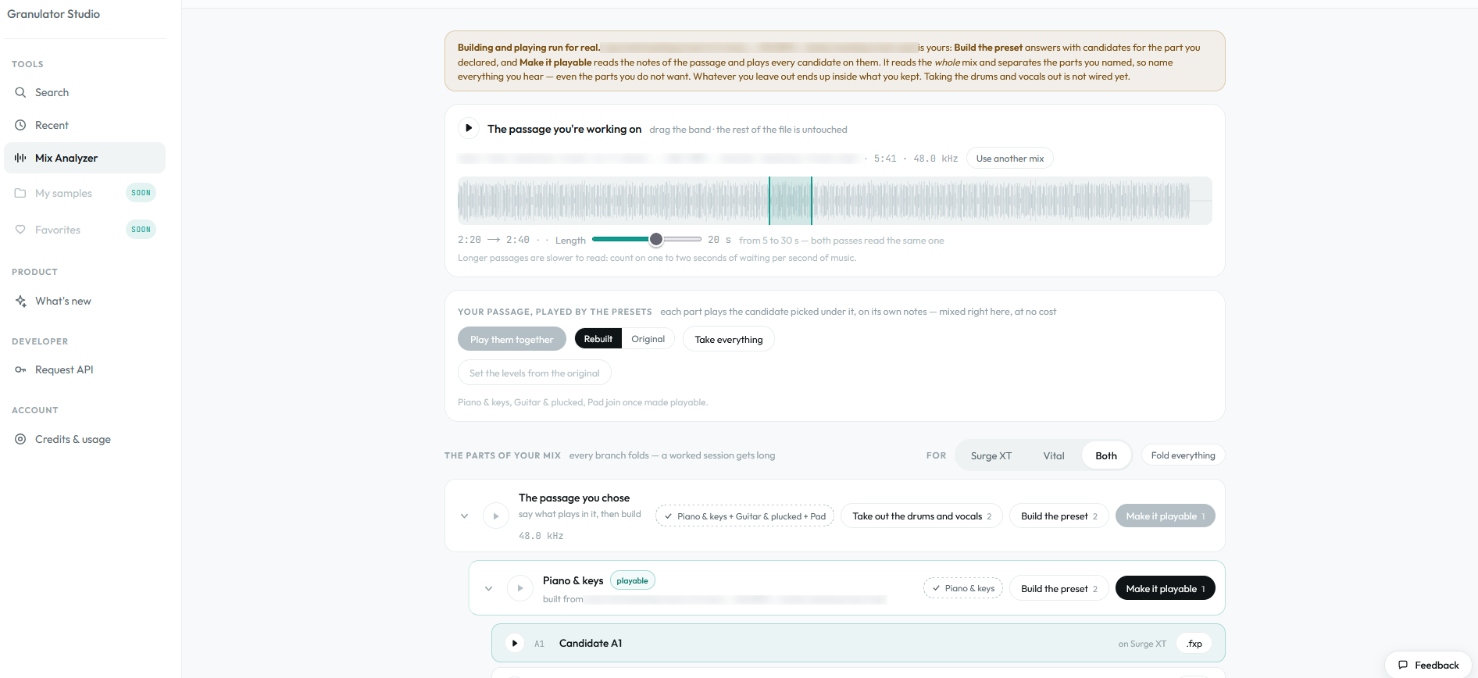This screenshot has height=678, width=1478.
Task: Click Take everything button
Action: click(x=729, y=339)
